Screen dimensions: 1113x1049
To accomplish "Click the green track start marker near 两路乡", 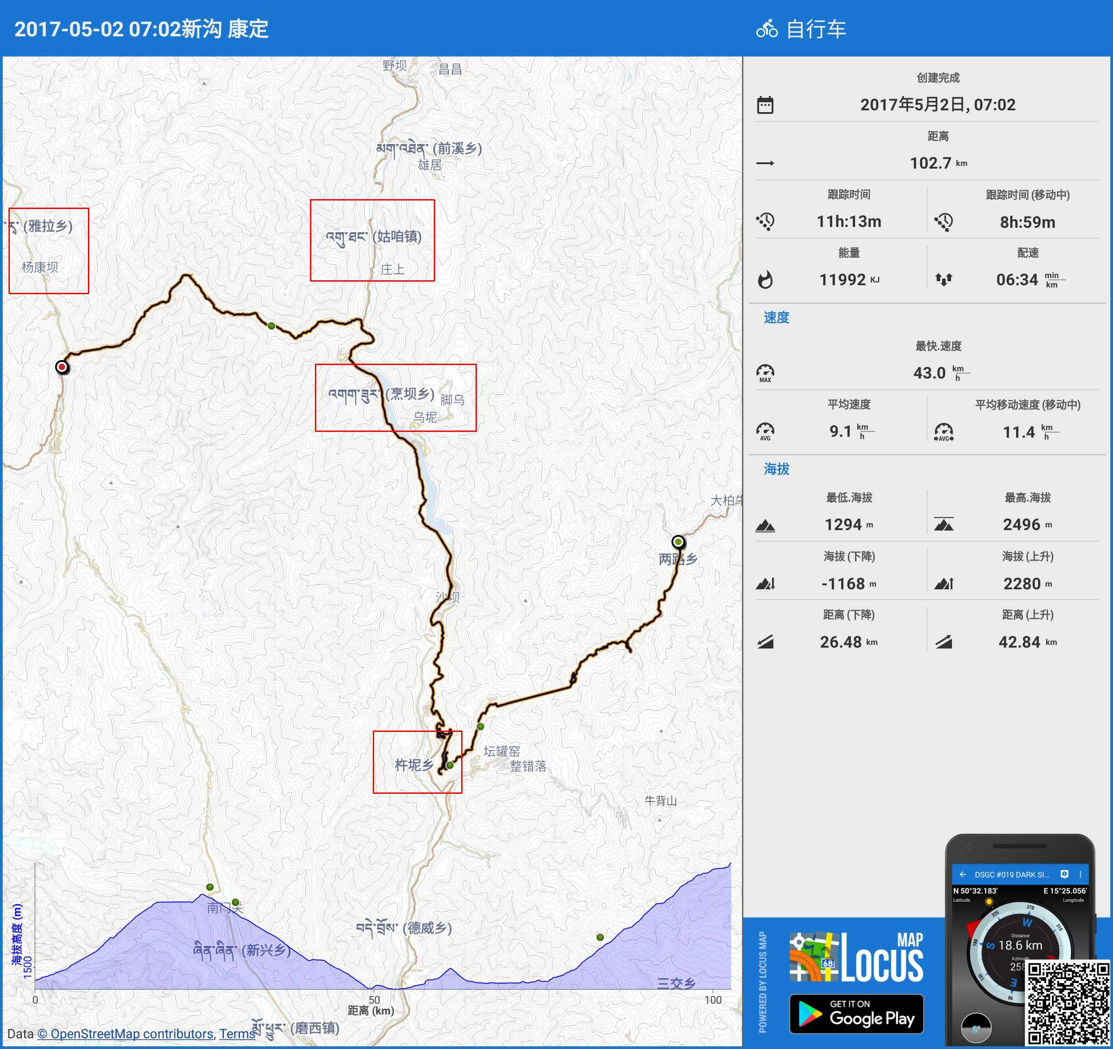I will point(678,541).
